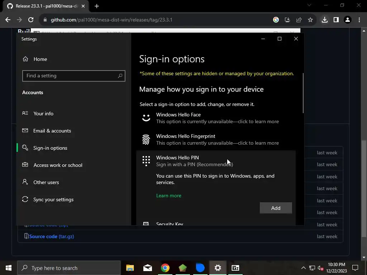Click the Chrome address bar URL

click(x=111, y=20)
